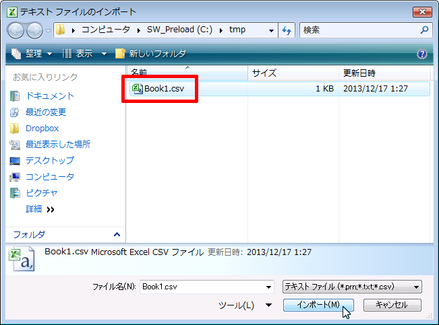This screenshot has width=439, height=325.
Task: Click the 最近表示した場所 icon
Action: click(x=15, y=145)
